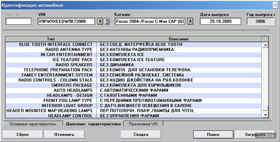Click description ПЕР.ПОТОЛОЧН. ПЛАФ./ЛАМПЫ ДЛЯ ЧТЕН.
This screenshot has width=280, height=142.
click(147, 111)
